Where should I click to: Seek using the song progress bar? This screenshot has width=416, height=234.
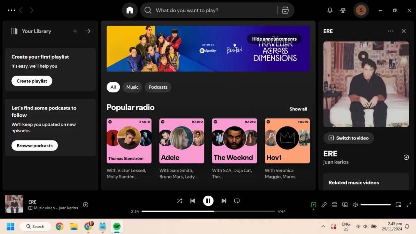point(208,211)
